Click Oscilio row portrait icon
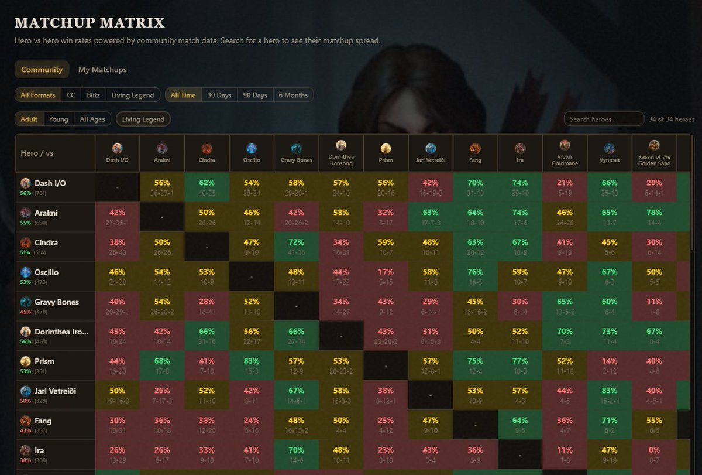This screenshot has height=475, width=702. [25, 272]
